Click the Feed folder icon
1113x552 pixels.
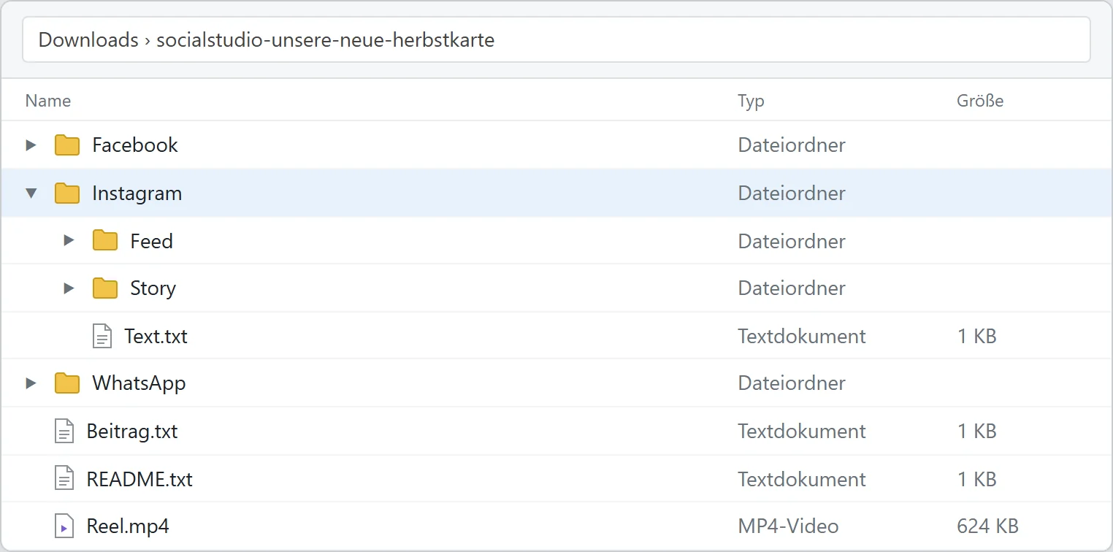point(105,240)
